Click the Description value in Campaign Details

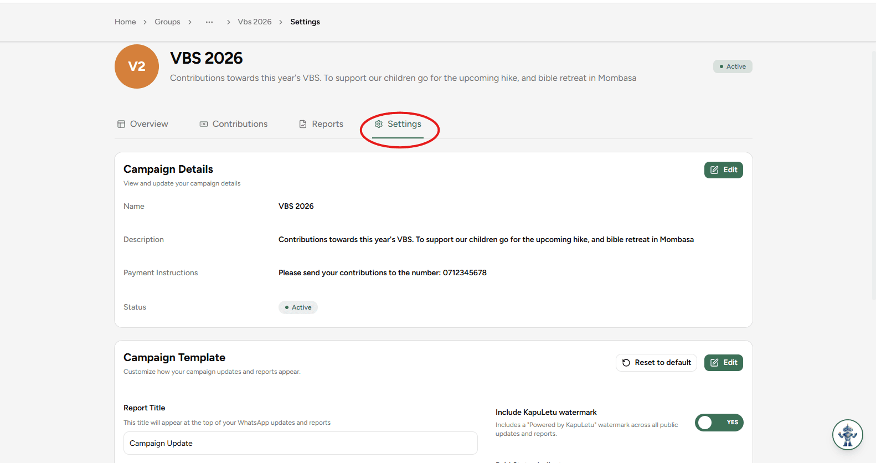pos(486,239)
